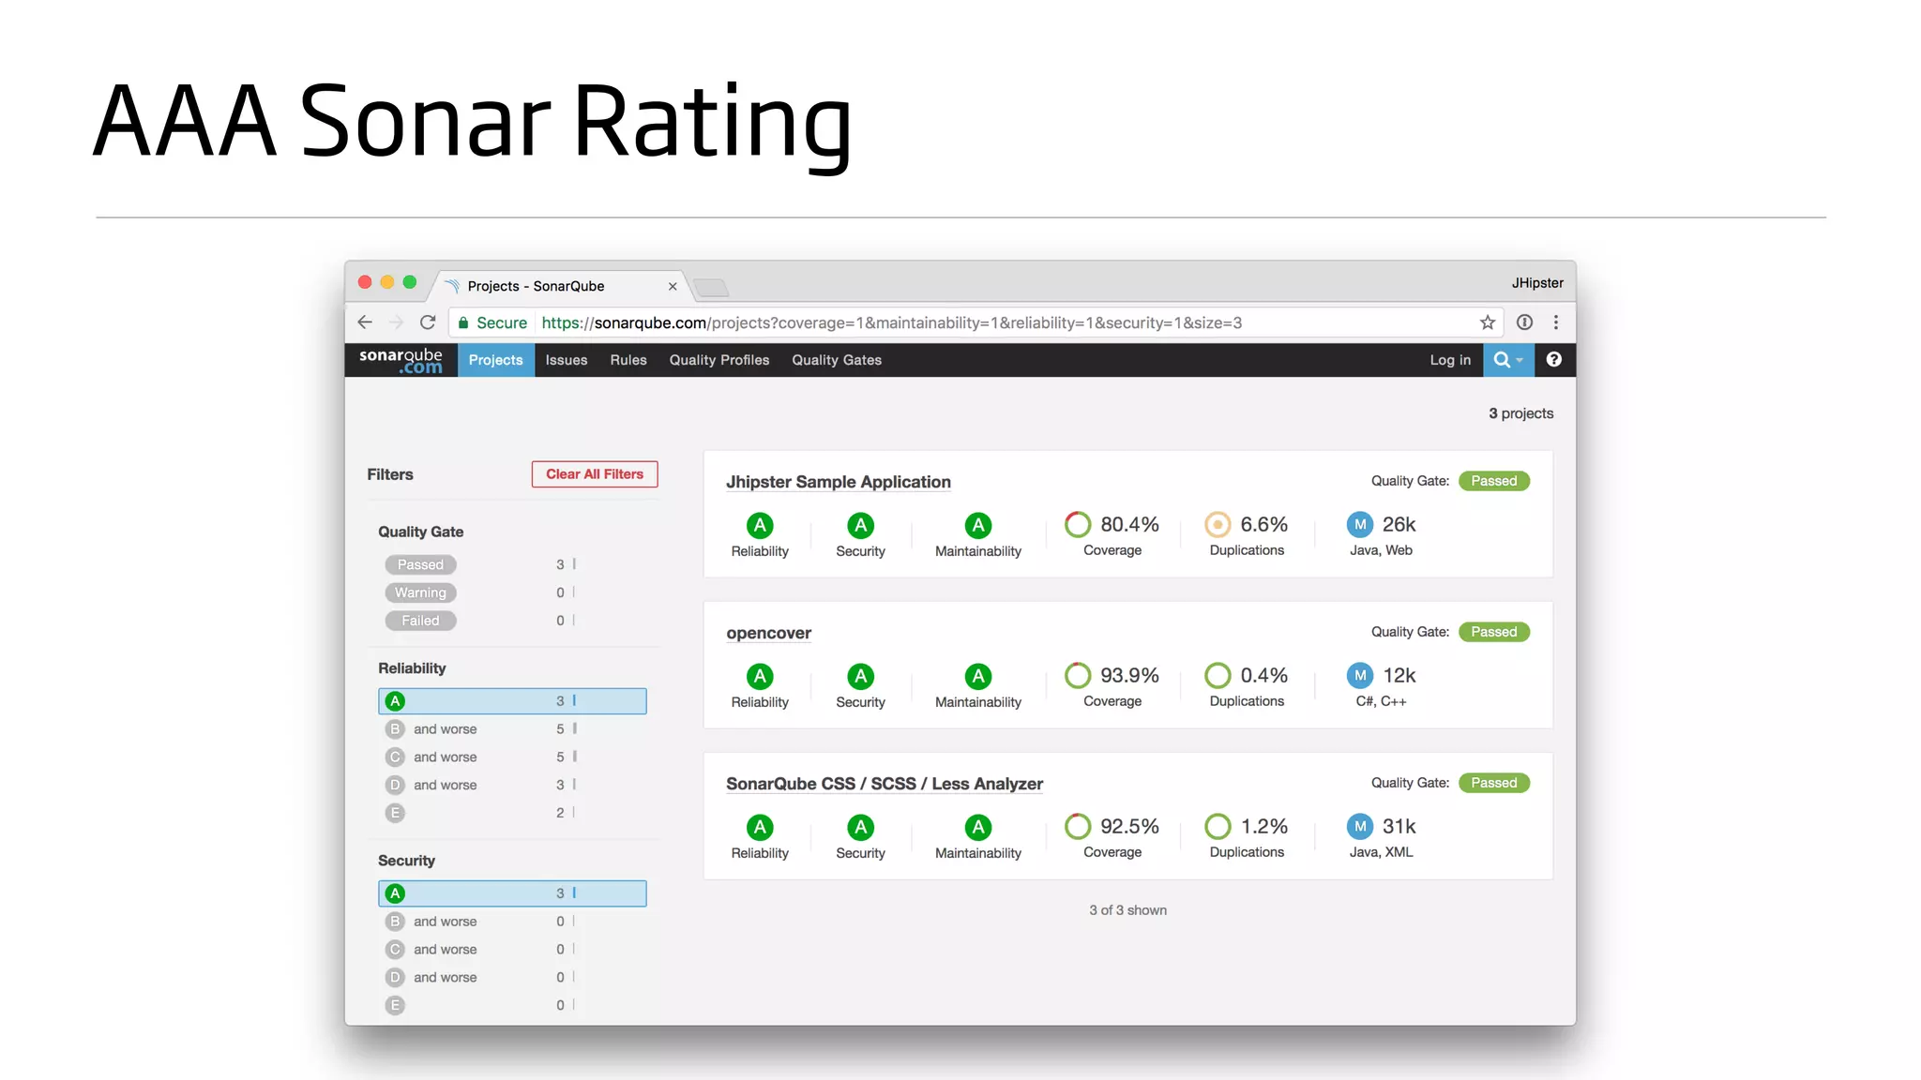Click the Reliability A badge of SonarQube CSS analyzer
This screenshot has width=1921, height=1080.
pos(760,828)
